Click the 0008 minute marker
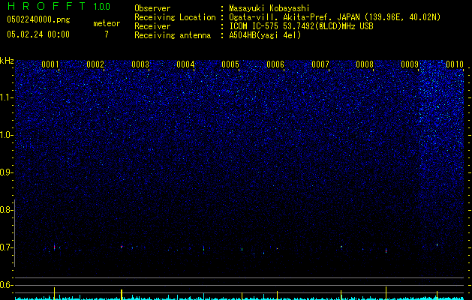Screen dimensions: 472x300 pyautogui.click(x=365, y=64)
